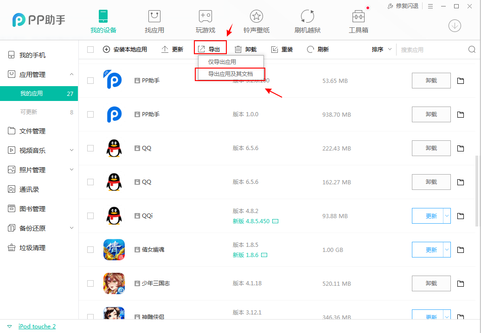Select the 倩女幽魂 app checkbox
Viewport: 481px width, 333px height.
[x=91, y=250]
